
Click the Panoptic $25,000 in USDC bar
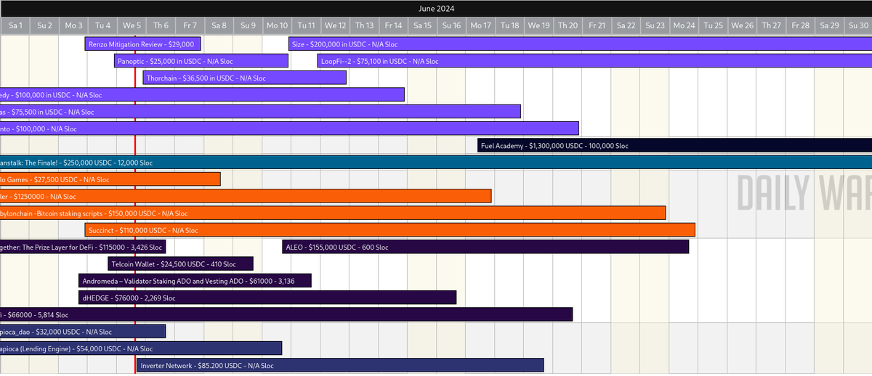pyautogui.click(x=201, y=61)
